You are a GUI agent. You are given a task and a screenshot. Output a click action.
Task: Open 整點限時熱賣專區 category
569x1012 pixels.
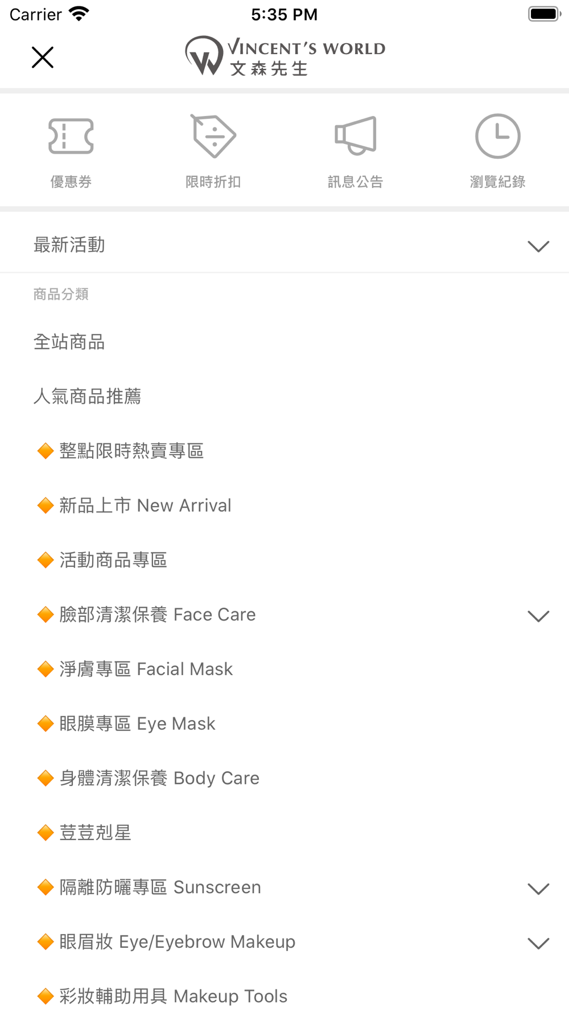(x=131, y=451)
